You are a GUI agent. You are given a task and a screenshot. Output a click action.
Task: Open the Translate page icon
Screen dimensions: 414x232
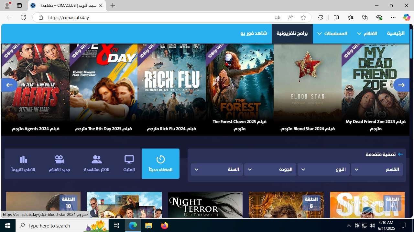[x=278, y=17]
